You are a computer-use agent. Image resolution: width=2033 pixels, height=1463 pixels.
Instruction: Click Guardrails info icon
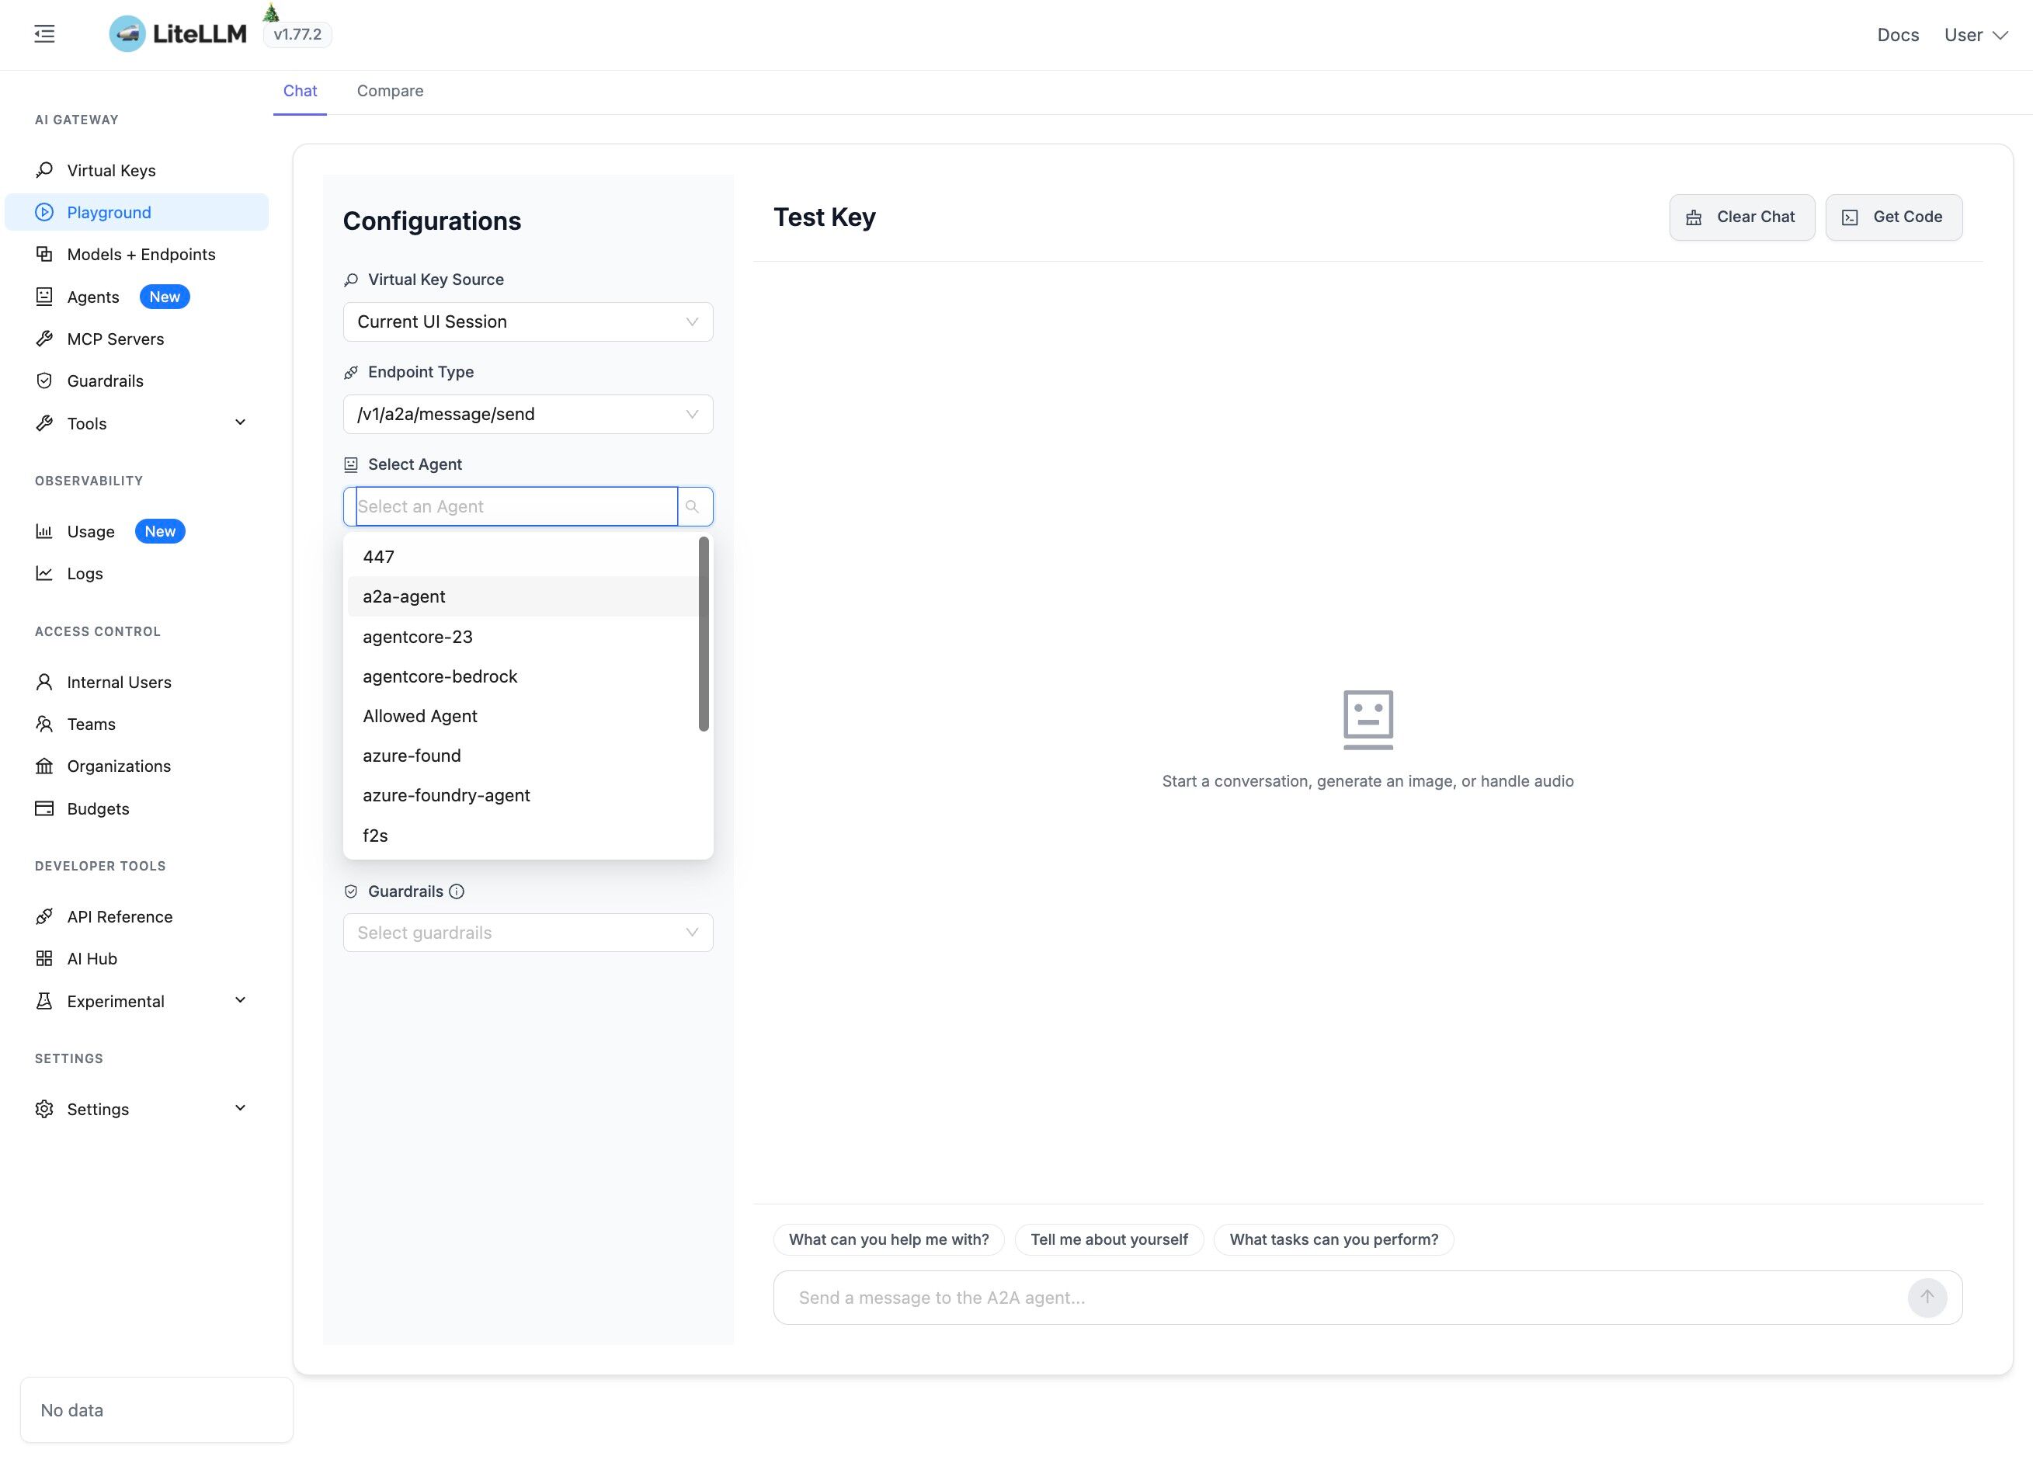click(x=457, y=891)
